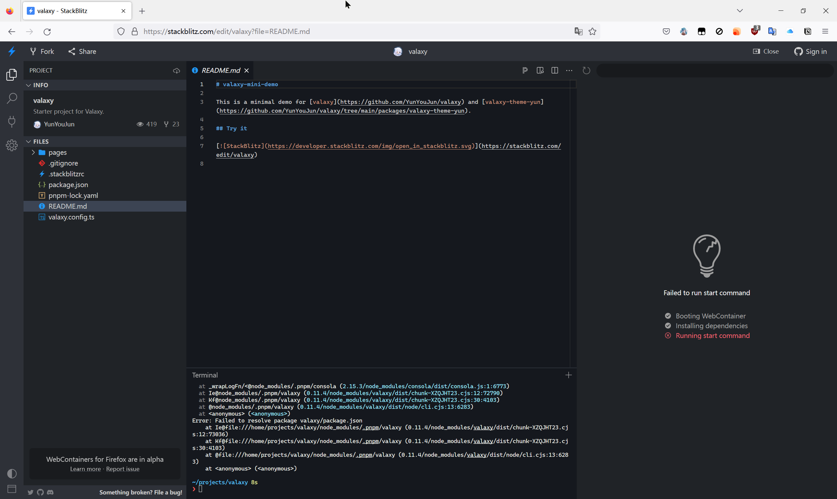Open valaxy.config.ts in file tree
Image resolution: width=837 pixels, height=499 pixels.
(x=71, y=217)
